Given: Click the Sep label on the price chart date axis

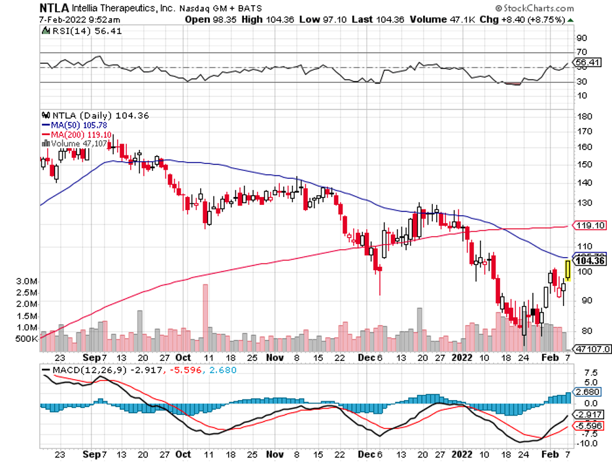Looking at the screenshot, I should coord(92,358).
